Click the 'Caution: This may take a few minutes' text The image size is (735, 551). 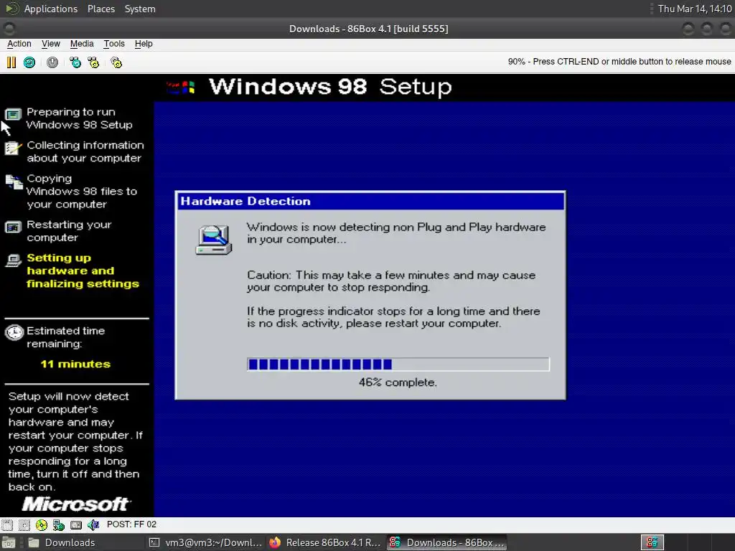tap(391, 281)
